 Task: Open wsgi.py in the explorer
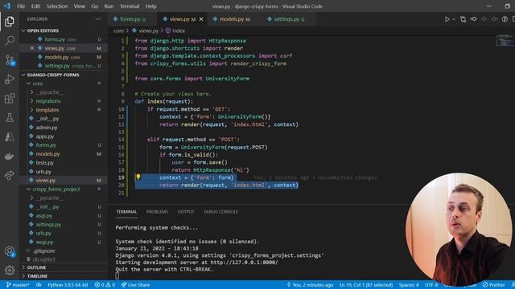point(44,242)
